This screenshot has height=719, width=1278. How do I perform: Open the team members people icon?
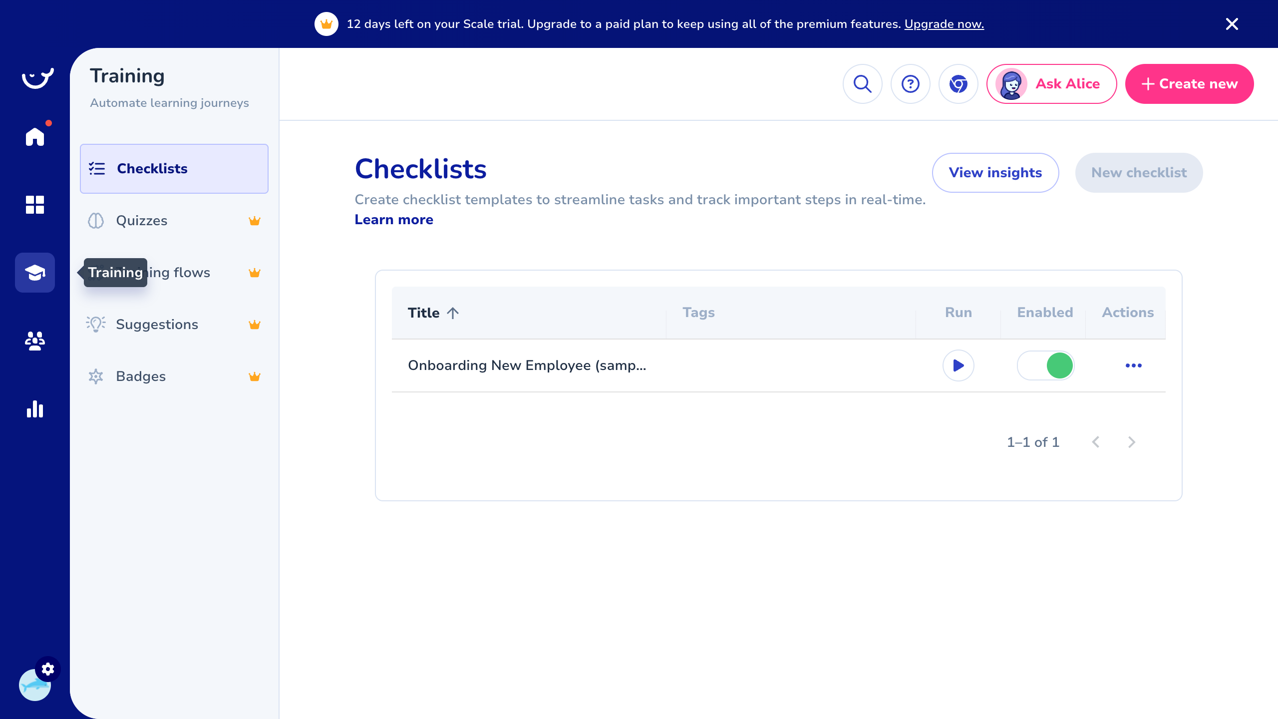pos(35,341)
